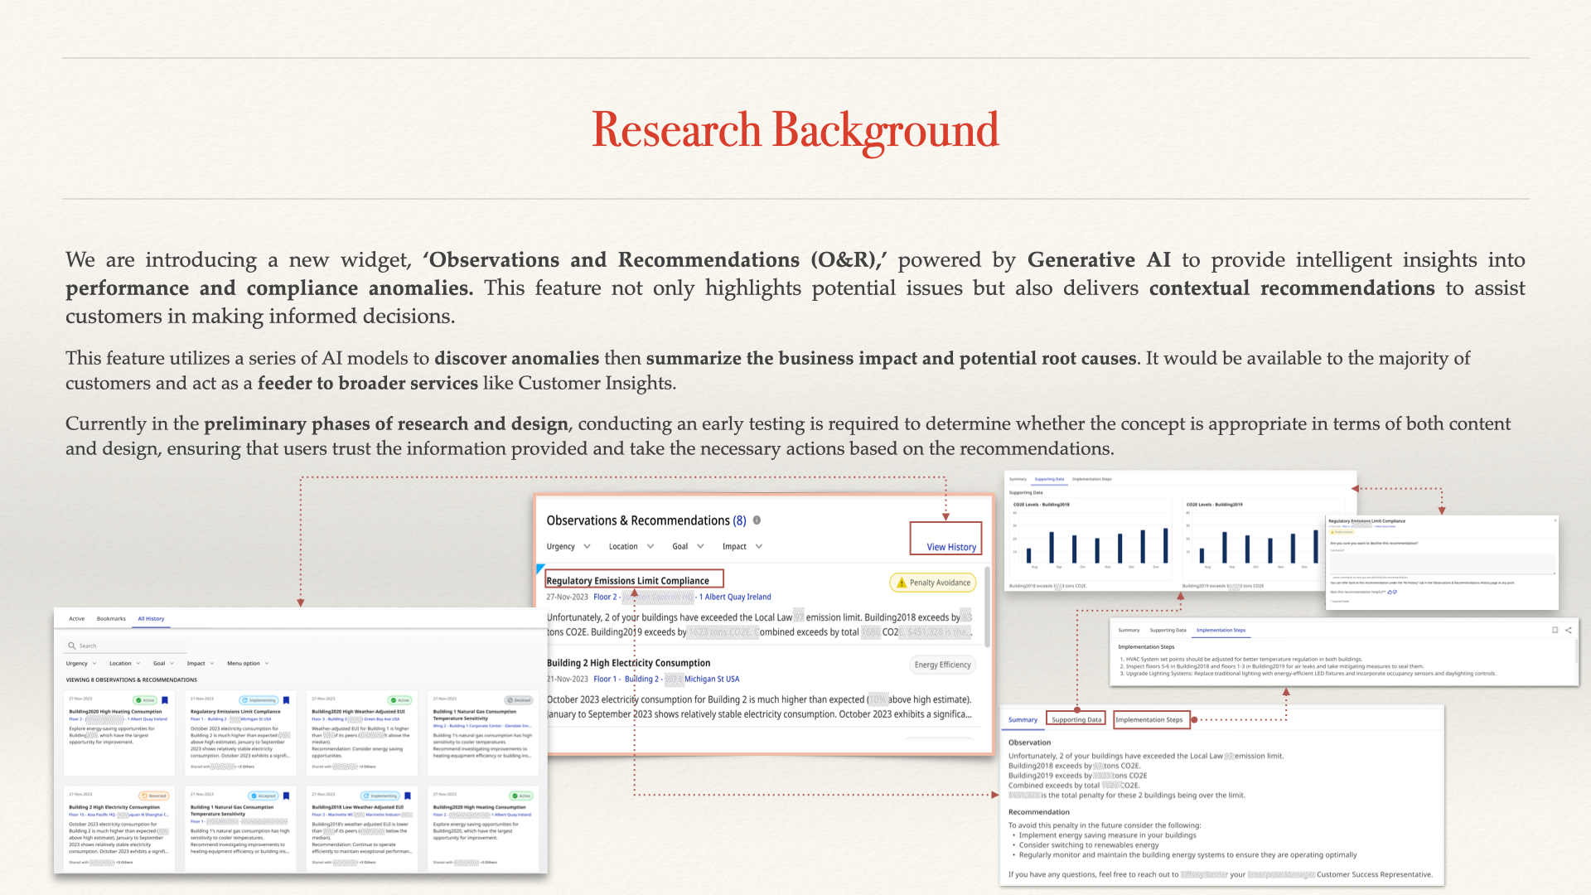The width and height of the screenshot is (1591, 895).
Task: Open the Building2018 Low Weather-Adjusted EUI history card
Action: (x=361, y=828)
